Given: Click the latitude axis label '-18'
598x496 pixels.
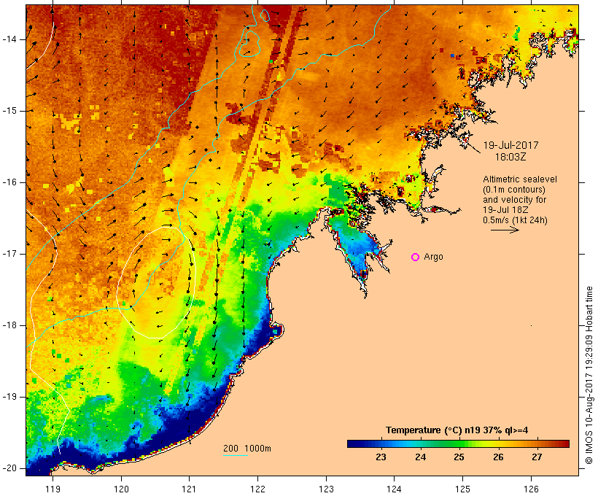Looking at the screenshot, I should pyautogui.click(x=9, y=325).
